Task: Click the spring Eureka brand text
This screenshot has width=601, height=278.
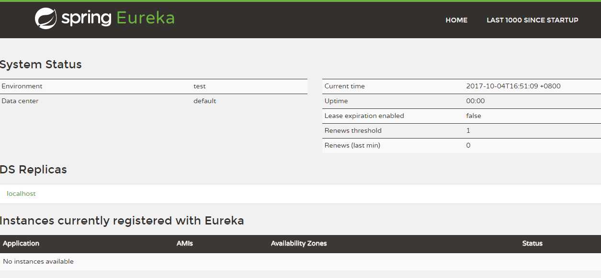Action: 118,18
